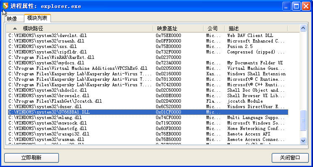Sort by the 映象基址 column header
This screenshot has width=313, height=167.
point(178,29)
